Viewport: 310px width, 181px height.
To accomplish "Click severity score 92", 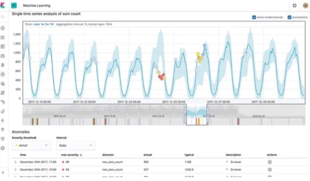I will click(x=68, y=170).
